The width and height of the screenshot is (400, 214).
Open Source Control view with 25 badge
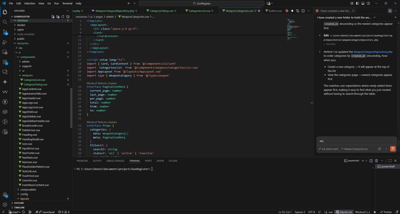tap(5, 32)
